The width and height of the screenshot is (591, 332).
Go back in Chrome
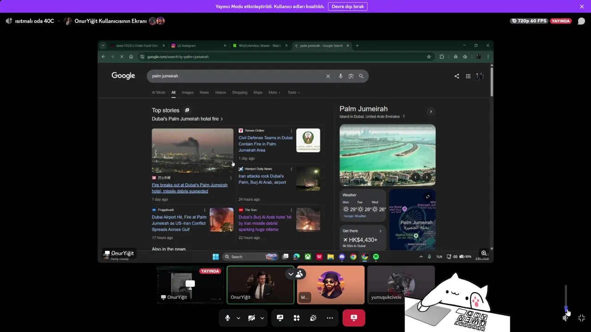(x=103, y=57)
